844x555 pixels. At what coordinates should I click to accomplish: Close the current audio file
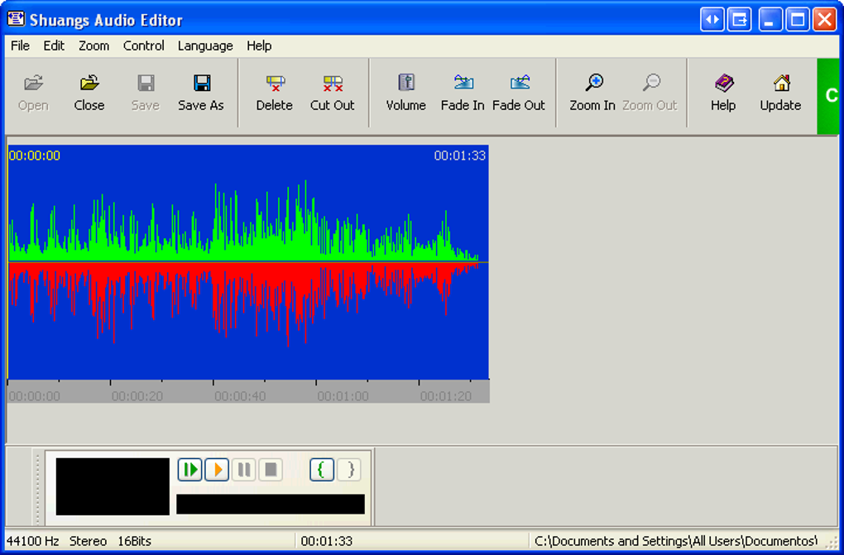[89, 93]
